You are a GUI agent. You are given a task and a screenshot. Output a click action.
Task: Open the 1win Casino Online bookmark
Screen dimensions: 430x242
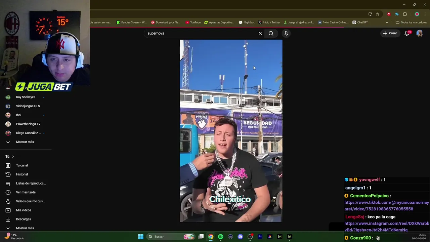[333, 23]
